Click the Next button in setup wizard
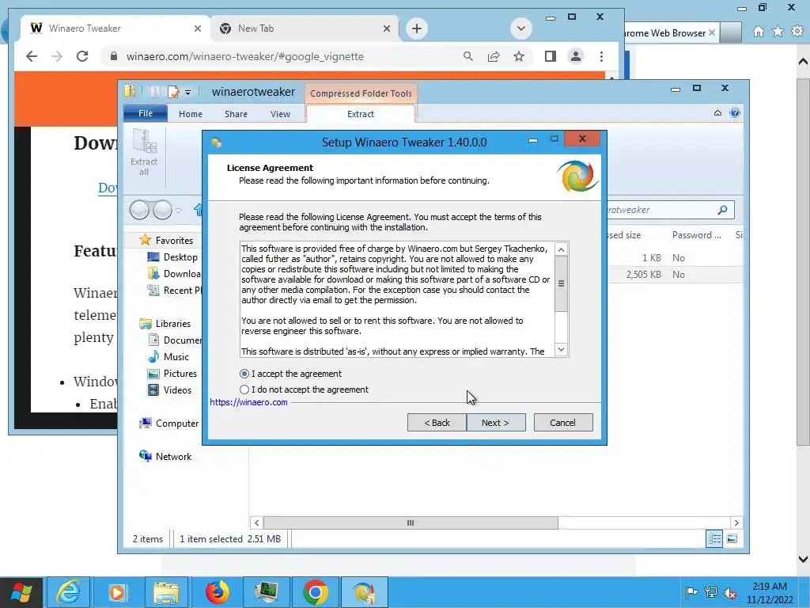The height and width of the screenshot is (608, 810). tap(495, 423)
